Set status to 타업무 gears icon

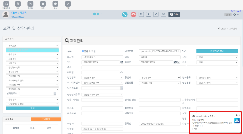click(30, 4)
